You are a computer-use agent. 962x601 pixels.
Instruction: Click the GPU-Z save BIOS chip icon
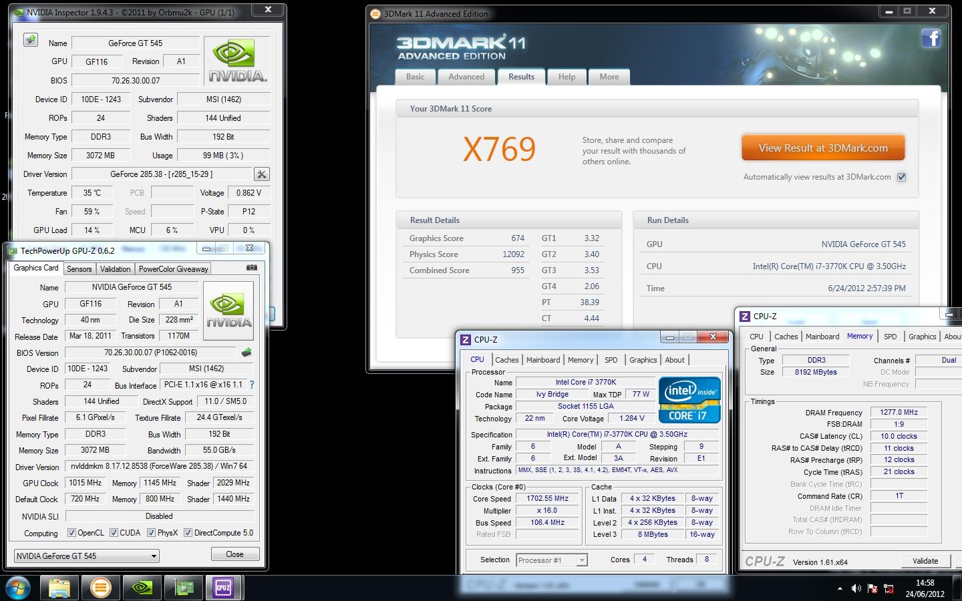[247, 353]
